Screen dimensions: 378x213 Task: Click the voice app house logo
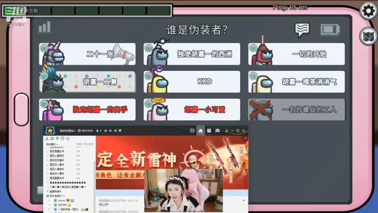(50, 131)
